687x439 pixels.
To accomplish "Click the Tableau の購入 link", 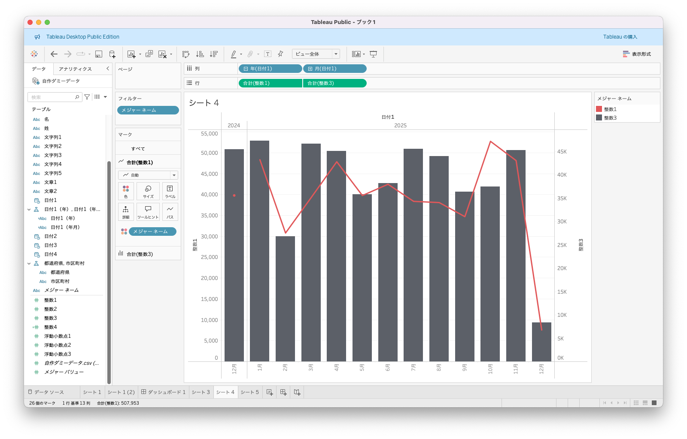I will (x=620, y=37).
